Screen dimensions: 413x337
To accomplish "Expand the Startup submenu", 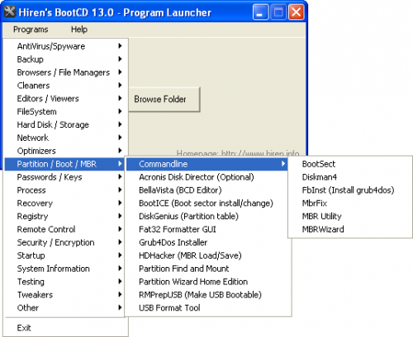I will (64, 255).
